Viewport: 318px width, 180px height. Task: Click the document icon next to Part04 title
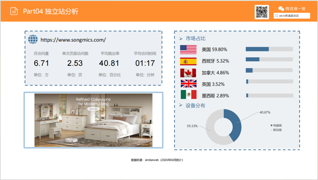coord(14,11)
